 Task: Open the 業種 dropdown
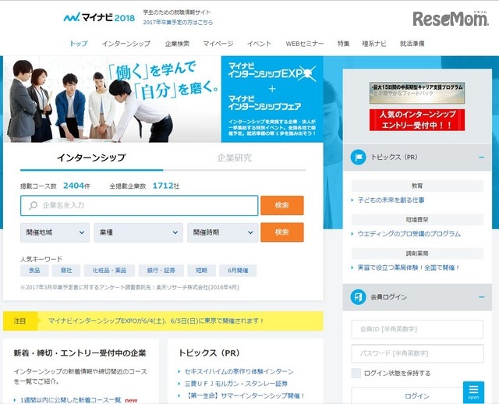pyautogui.click(x=139, y=232)
